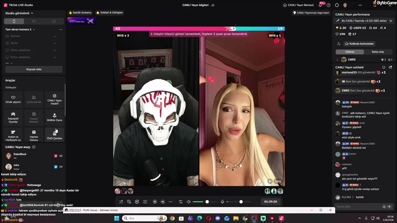Expand the Studio görünümü dropdown
The width and height of the screenshot is (397, 223).
pyautogui.click(x=19, y=13)
